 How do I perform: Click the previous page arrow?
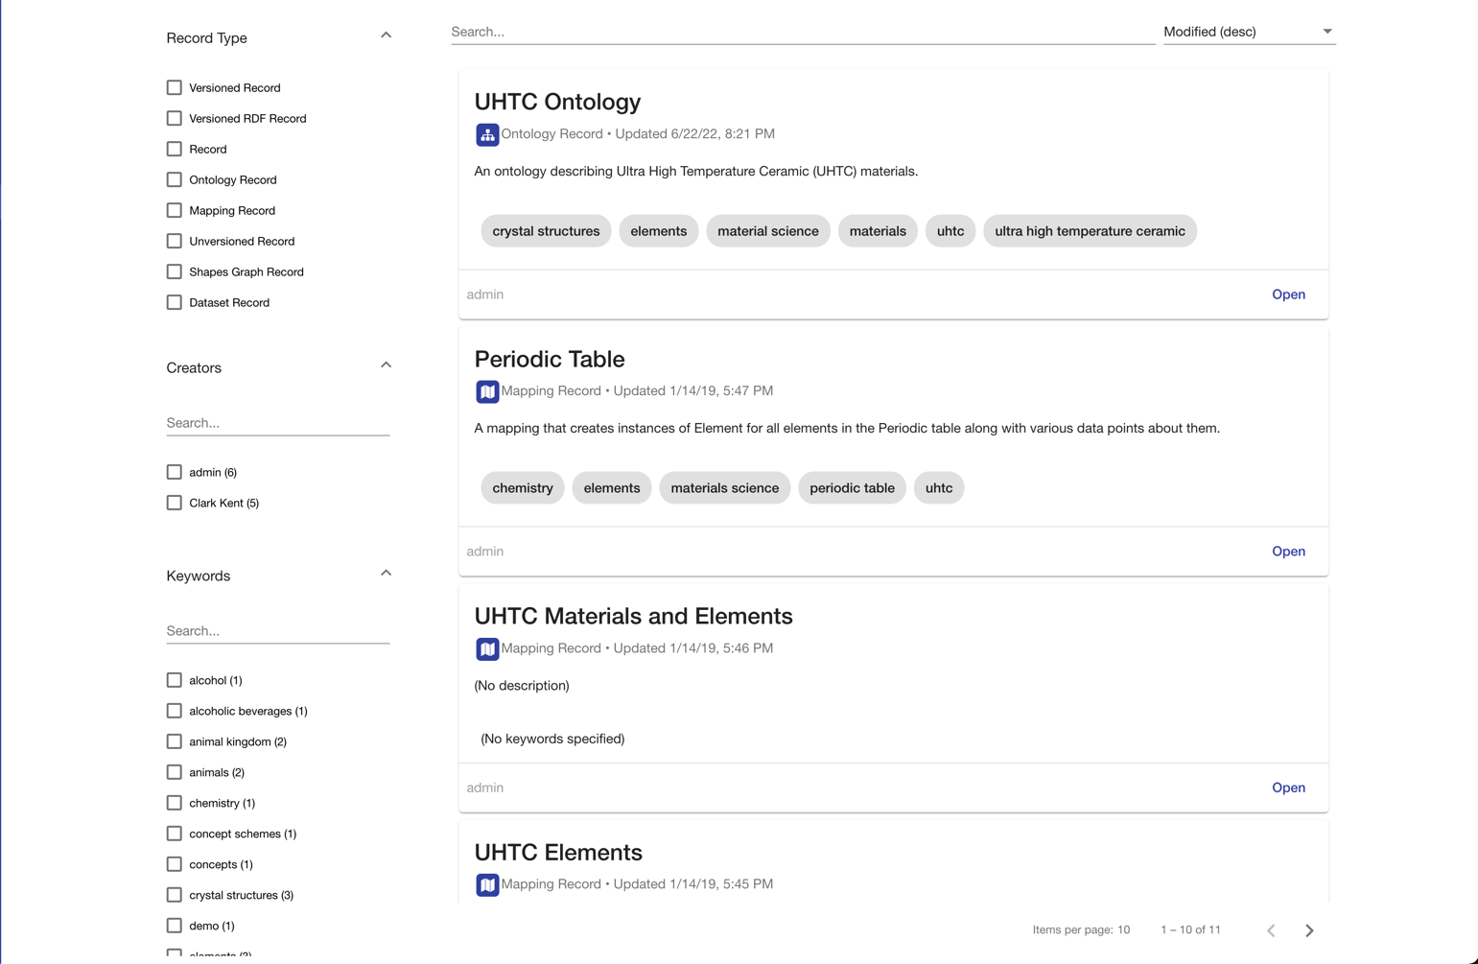point(1271,929)
